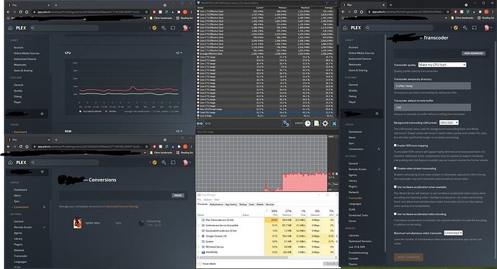
Task: Toggle Use hardware-accelerated video encoding checkbox
Action: click(x=395, y=214)
